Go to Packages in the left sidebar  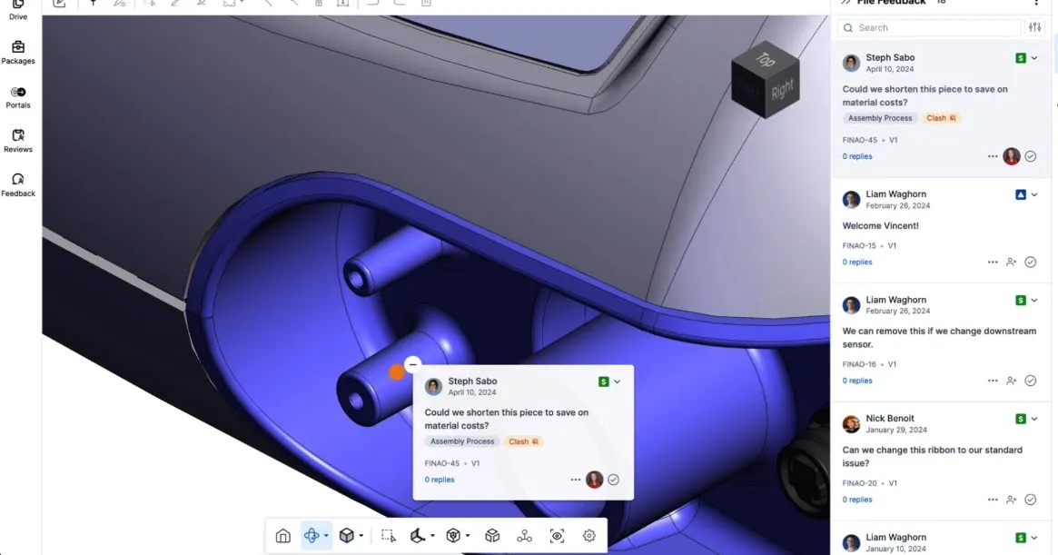pyautogui.click(x=18, y=53)
